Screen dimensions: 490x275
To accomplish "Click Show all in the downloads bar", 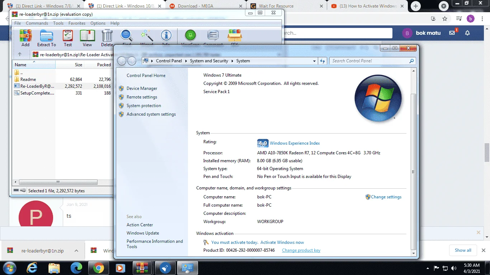I will (x=463, y=250).
